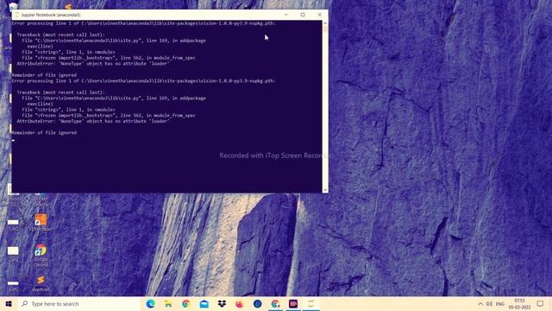552x311 pixels.
Task: Minimize the Jupyter Notebook console window
Action: 285,15
